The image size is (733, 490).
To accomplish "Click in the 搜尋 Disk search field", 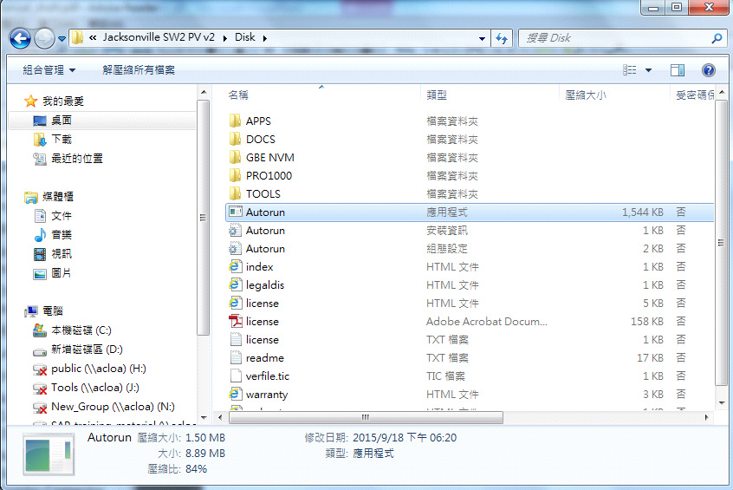I will (x=615, y=38).
